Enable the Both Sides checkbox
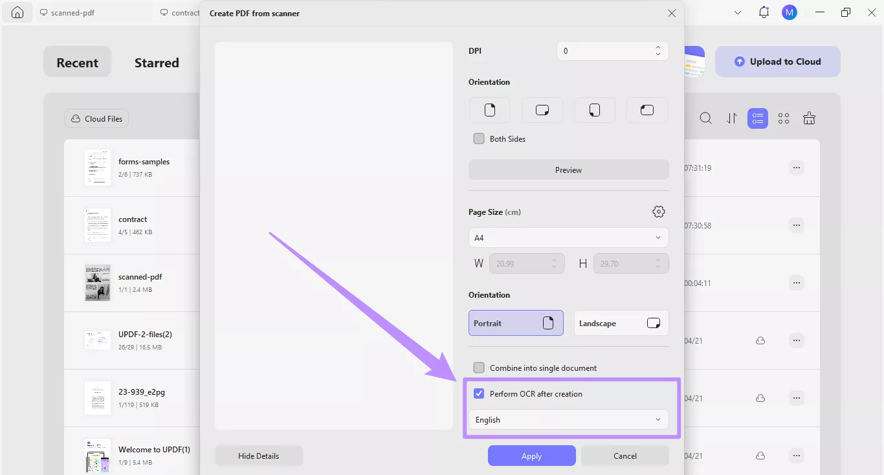The height and width of the screenshot is (475, 884). pos(479,138)
